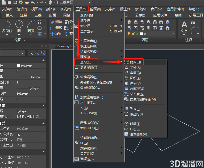Image resolution: width=204 pixels, height=168 pixels.
Task: Open the layer list dropdown arrow
Action: pos(173,34)
